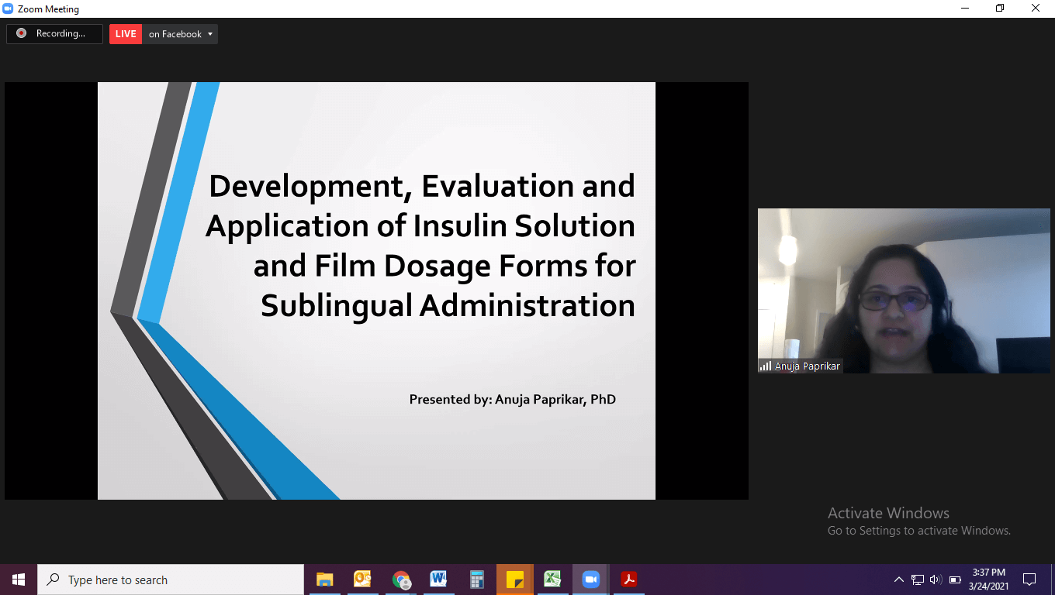Screen dimensions: 1055x595
Task: Click the volume speaker tray icon
Action: 936,580
